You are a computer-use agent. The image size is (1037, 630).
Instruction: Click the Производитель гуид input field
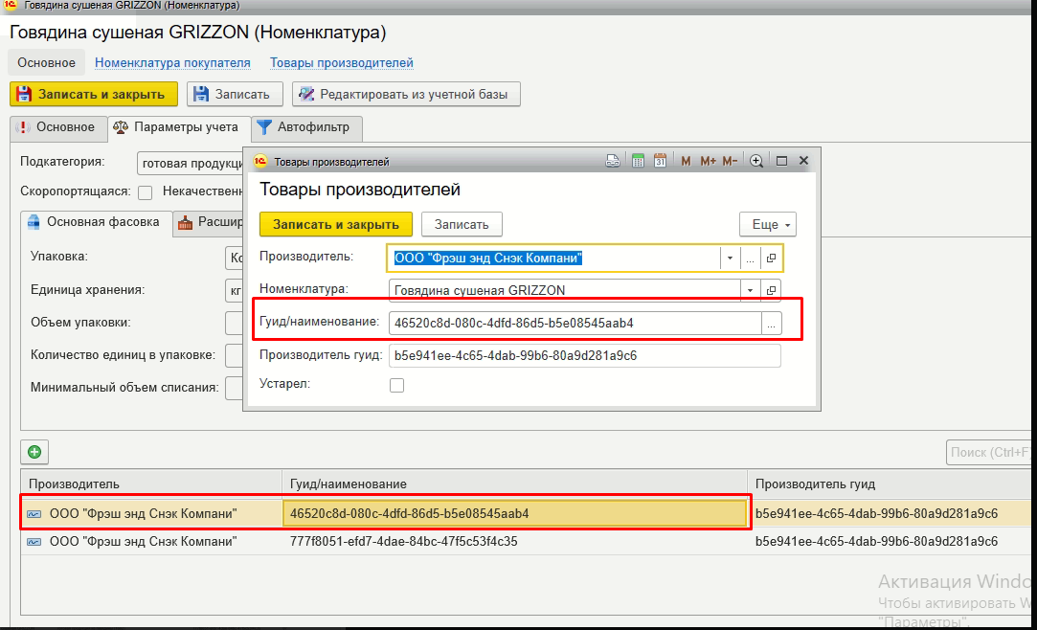click(585, 355)
